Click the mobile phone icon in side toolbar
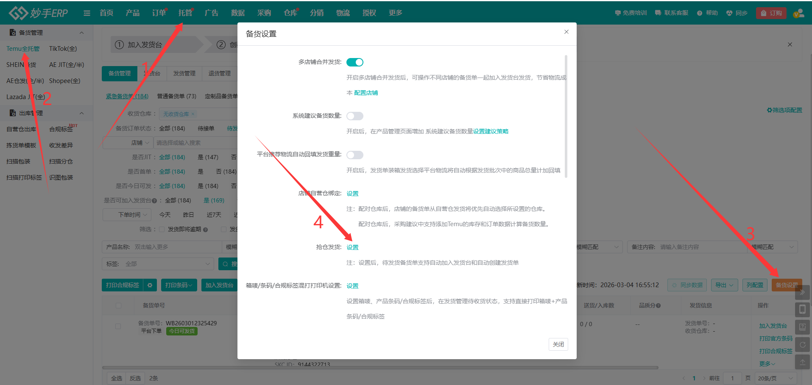Viewport: 812px width, 385px height. point(802,310)
